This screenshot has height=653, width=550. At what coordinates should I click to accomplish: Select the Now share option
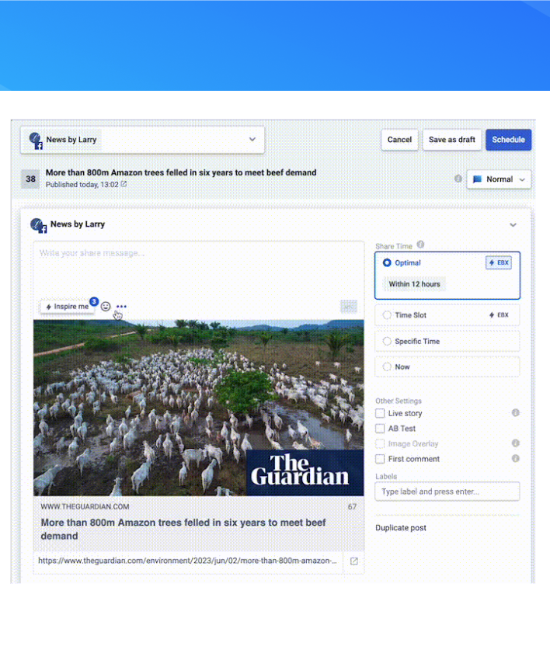coord(387,367)
